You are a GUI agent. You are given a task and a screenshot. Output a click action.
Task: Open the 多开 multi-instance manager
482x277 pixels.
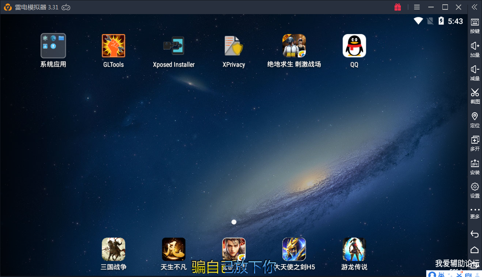click(475, 143)
